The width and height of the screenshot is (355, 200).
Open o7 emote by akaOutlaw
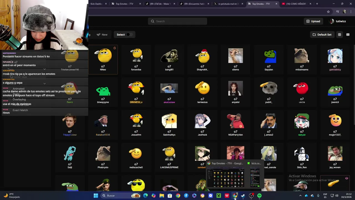pyautogui.click(x=169, y=92)
